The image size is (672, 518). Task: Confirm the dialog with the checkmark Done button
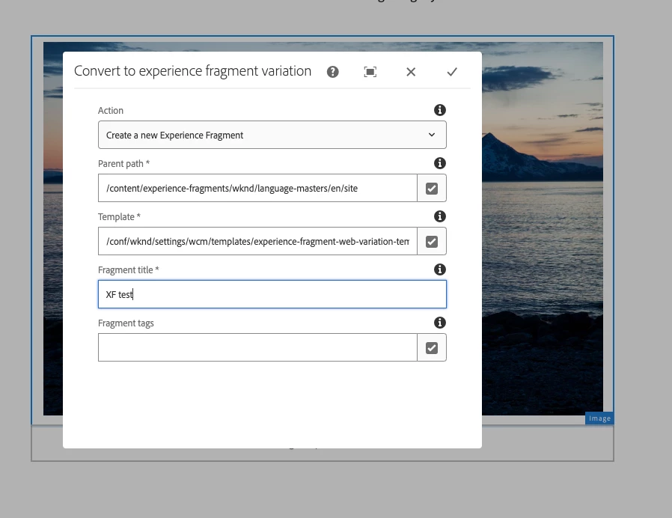pos(452,72)
